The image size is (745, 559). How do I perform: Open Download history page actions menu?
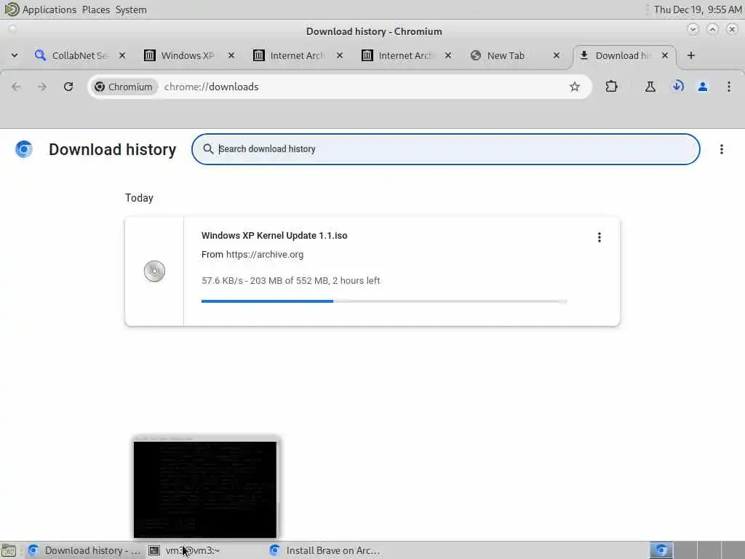point(721,149)
